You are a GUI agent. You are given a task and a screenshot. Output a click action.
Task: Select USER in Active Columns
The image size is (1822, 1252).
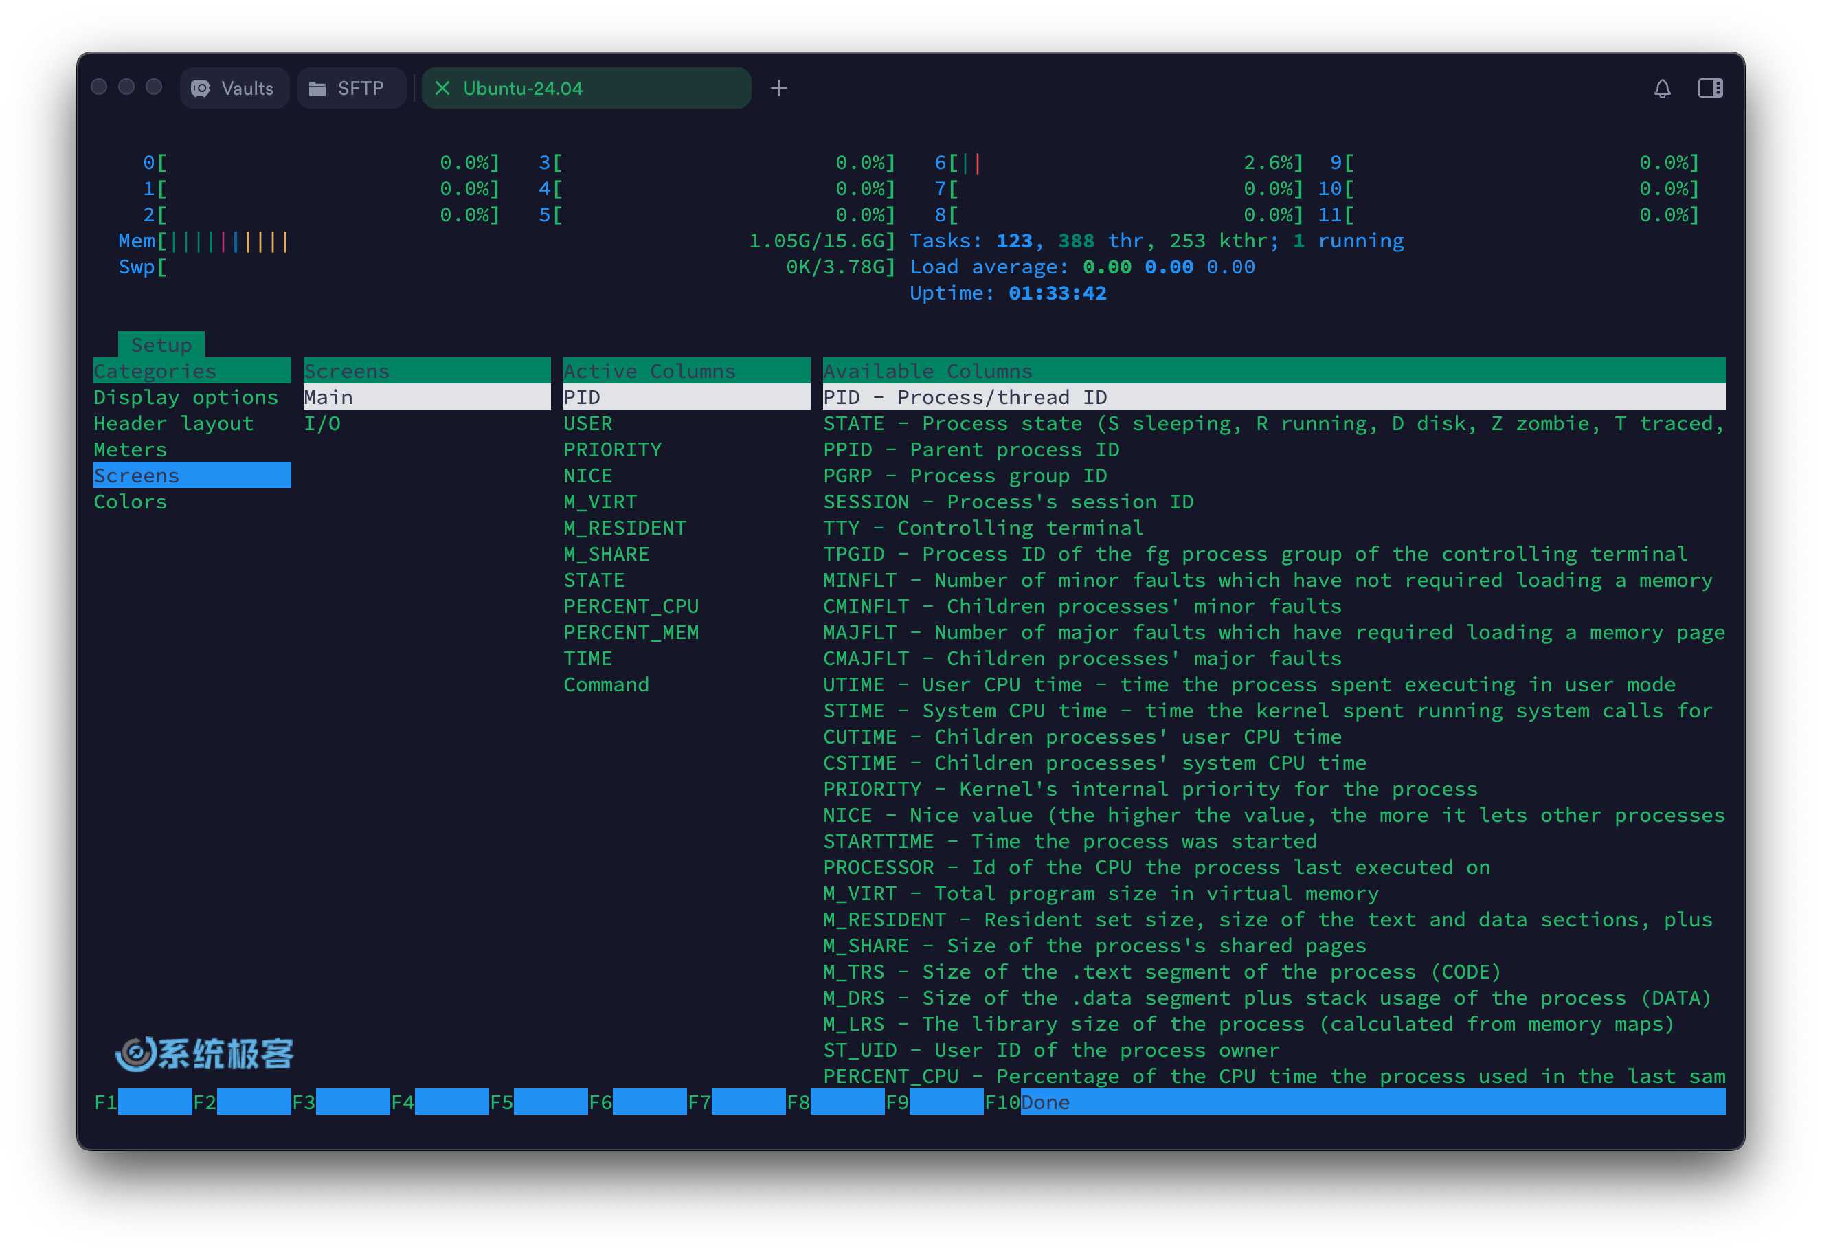click(x=686, y=423)
